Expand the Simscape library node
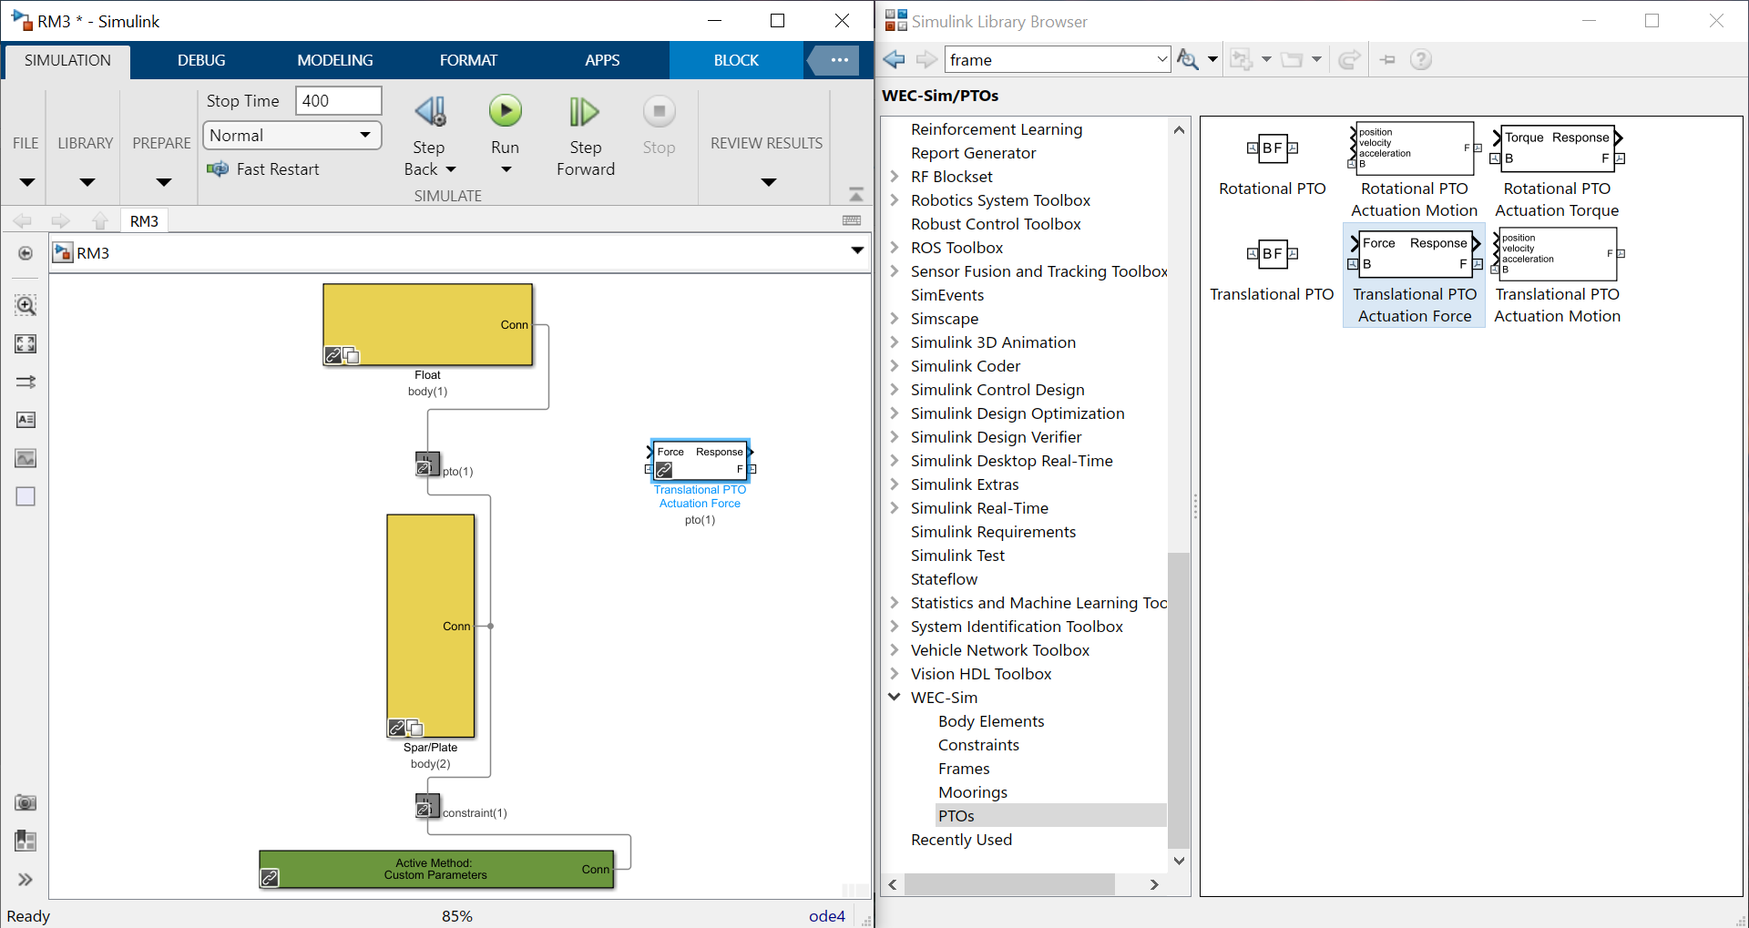 tap(895, 318)
